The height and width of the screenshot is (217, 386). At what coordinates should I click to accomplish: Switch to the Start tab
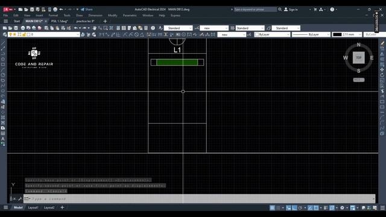[17, 21]
